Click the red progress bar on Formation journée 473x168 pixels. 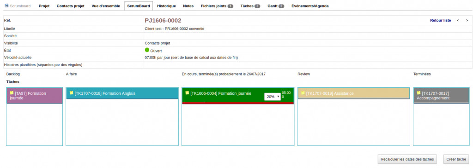pyautogui.click(x=238, y=103)
